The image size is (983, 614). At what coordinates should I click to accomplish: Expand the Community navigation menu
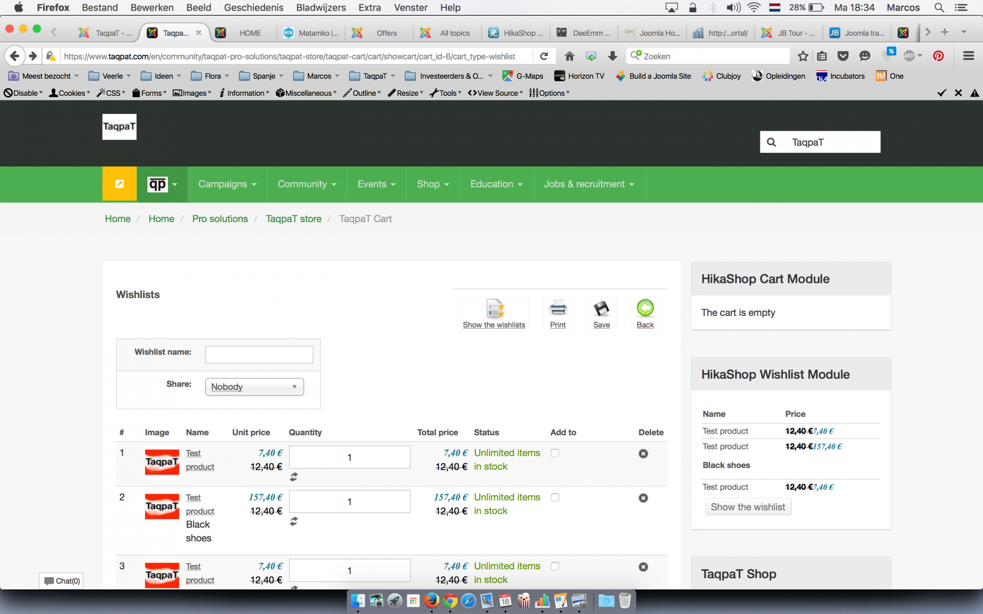click(306, 184)
